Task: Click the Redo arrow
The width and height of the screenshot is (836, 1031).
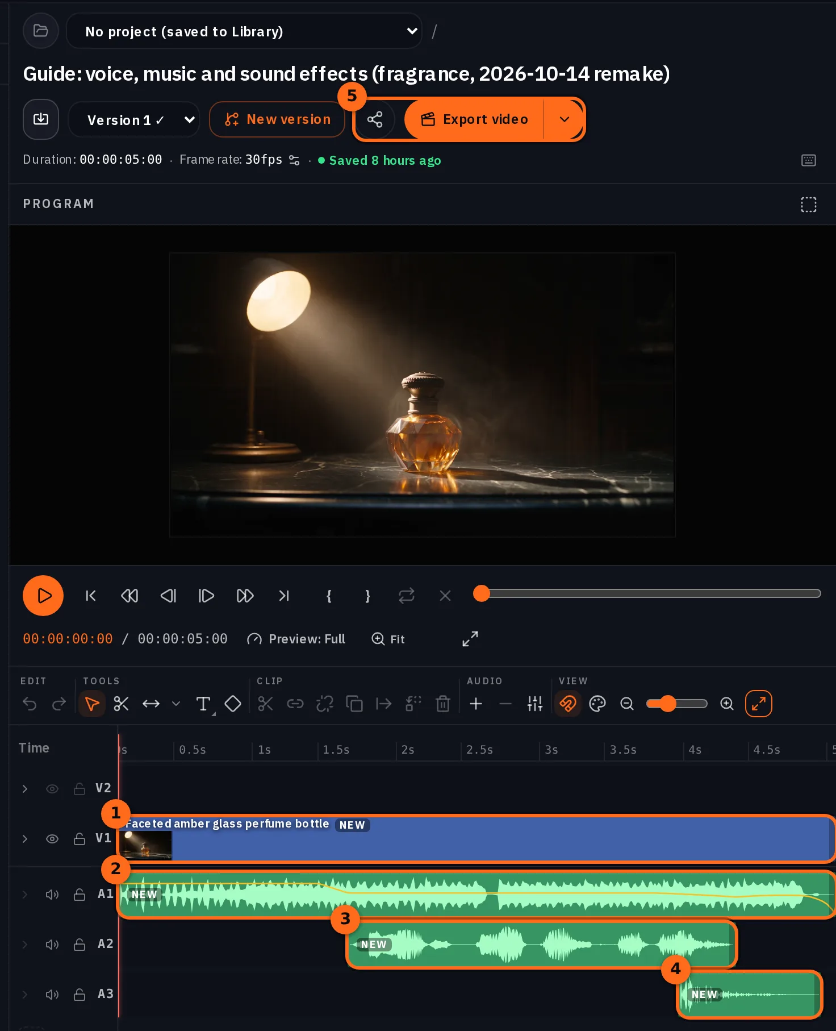Action: (59, 704)
